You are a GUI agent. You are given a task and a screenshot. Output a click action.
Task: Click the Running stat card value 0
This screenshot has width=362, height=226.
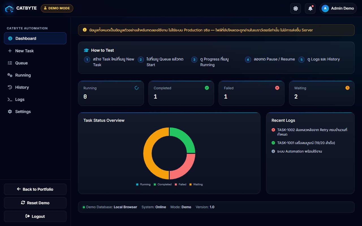[85, 97]
